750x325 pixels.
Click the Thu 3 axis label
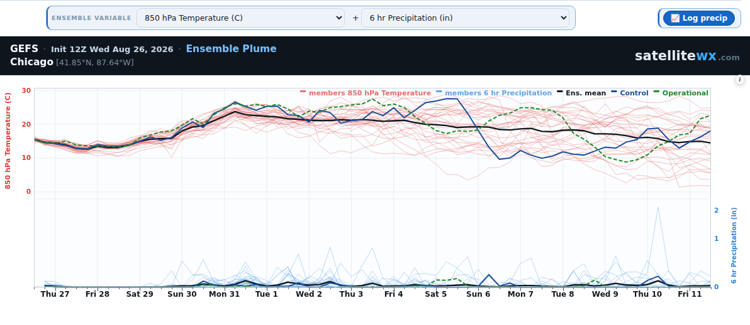pyautogui.click(x=351, y=294)
